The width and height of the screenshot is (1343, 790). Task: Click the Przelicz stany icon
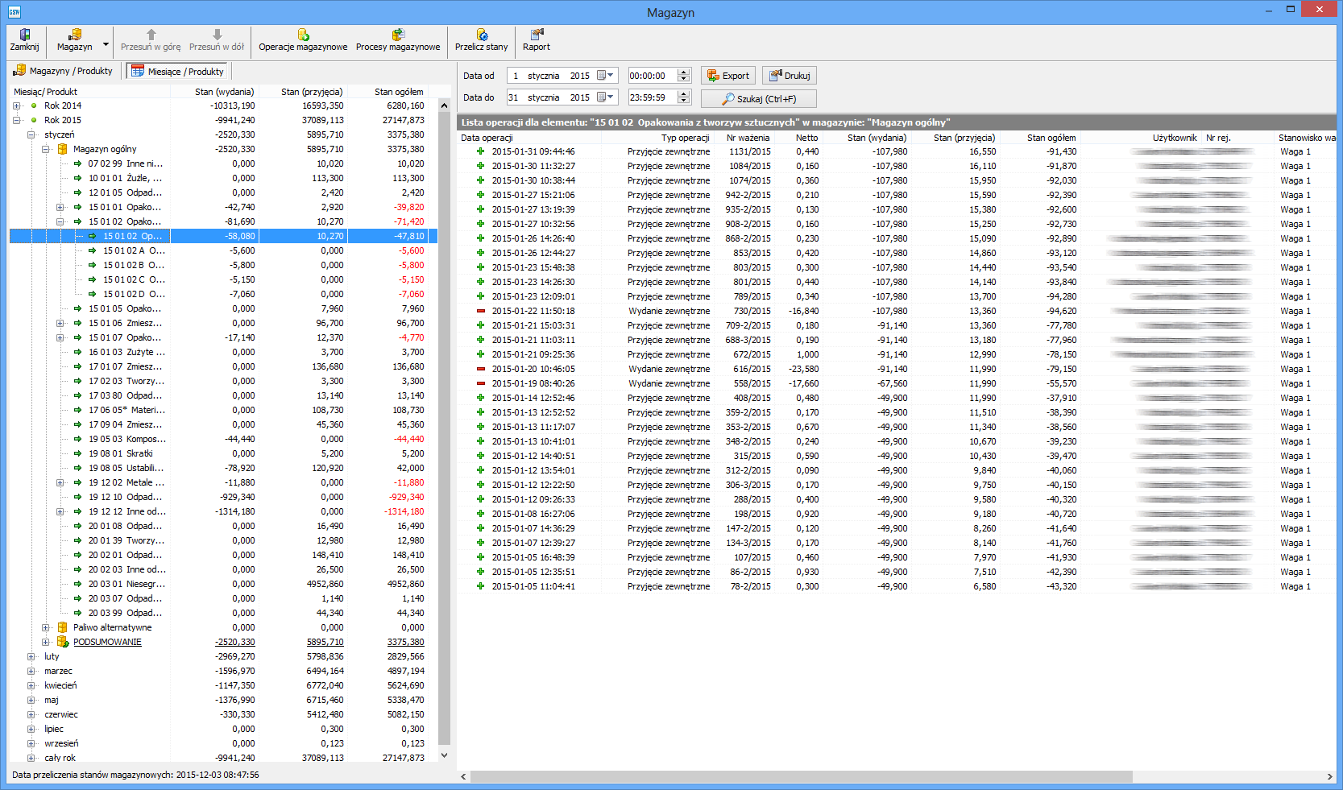(x=481, y=39)
